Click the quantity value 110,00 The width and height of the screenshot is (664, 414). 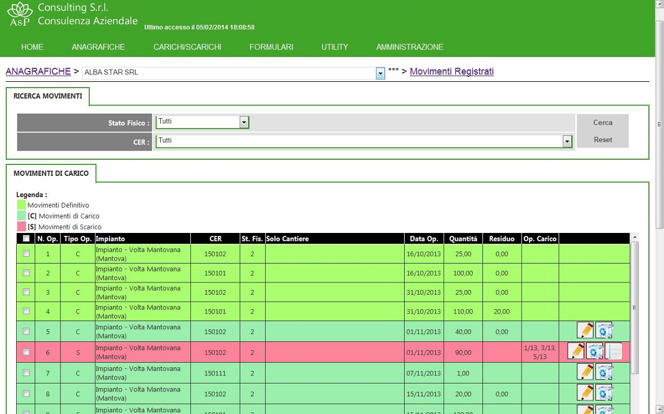click(x=463, y=311)
